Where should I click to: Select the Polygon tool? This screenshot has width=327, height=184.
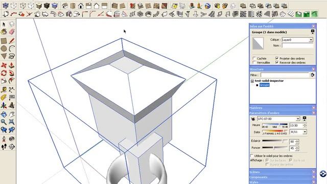pyautogui.click(x=4, y=56)
